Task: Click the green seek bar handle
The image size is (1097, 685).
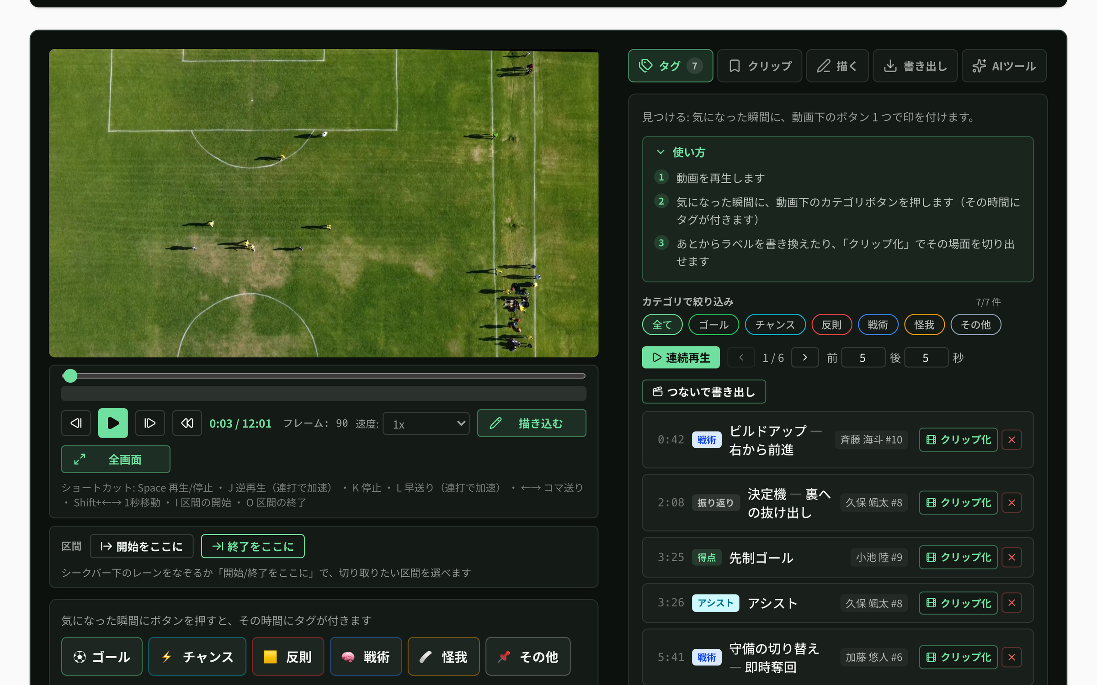Action: 70,376
